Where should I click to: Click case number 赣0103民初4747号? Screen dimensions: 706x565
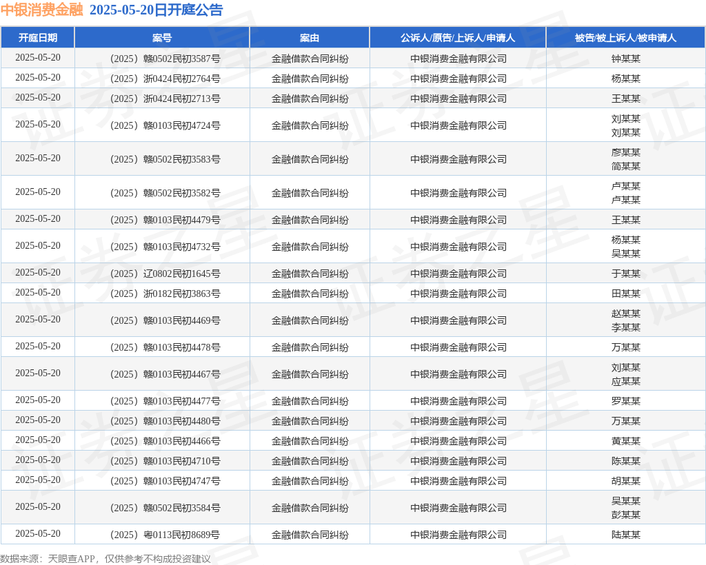[165, 481]
